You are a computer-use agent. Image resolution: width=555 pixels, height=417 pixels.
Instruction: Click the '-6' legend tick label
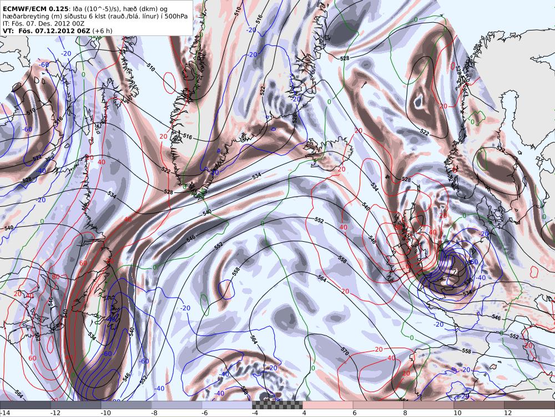point(205,413)
